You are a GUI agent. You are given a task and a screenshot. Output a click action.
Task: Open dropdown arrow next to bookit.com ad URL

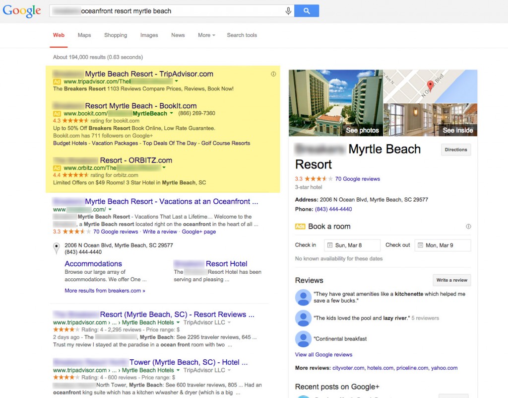[171, 113]
